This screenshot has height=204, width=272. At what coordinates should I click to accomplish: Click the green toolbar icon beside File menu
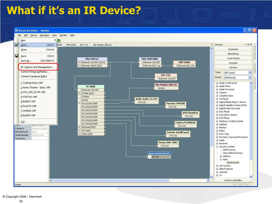click(59, 40)
